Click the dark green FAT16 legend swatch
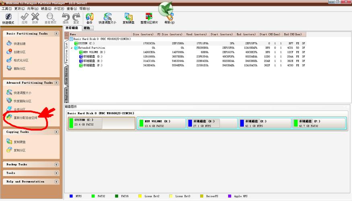This screenshot has height=201, width=352. 117,196
